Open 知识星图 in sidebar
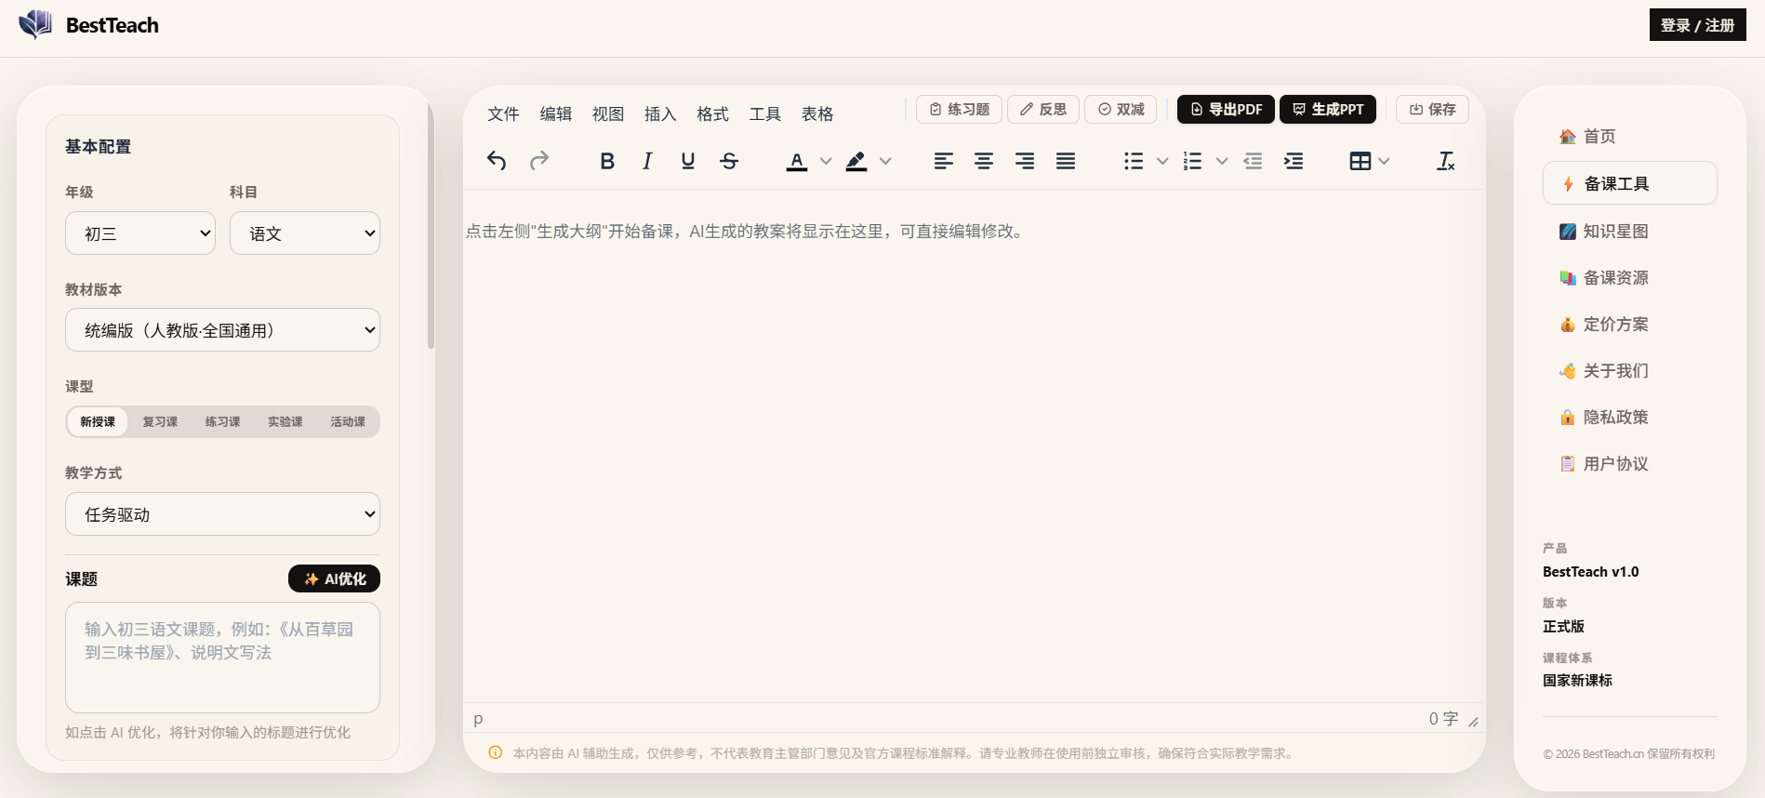This screenshot has width=1765, height=798. point(1629,231)
